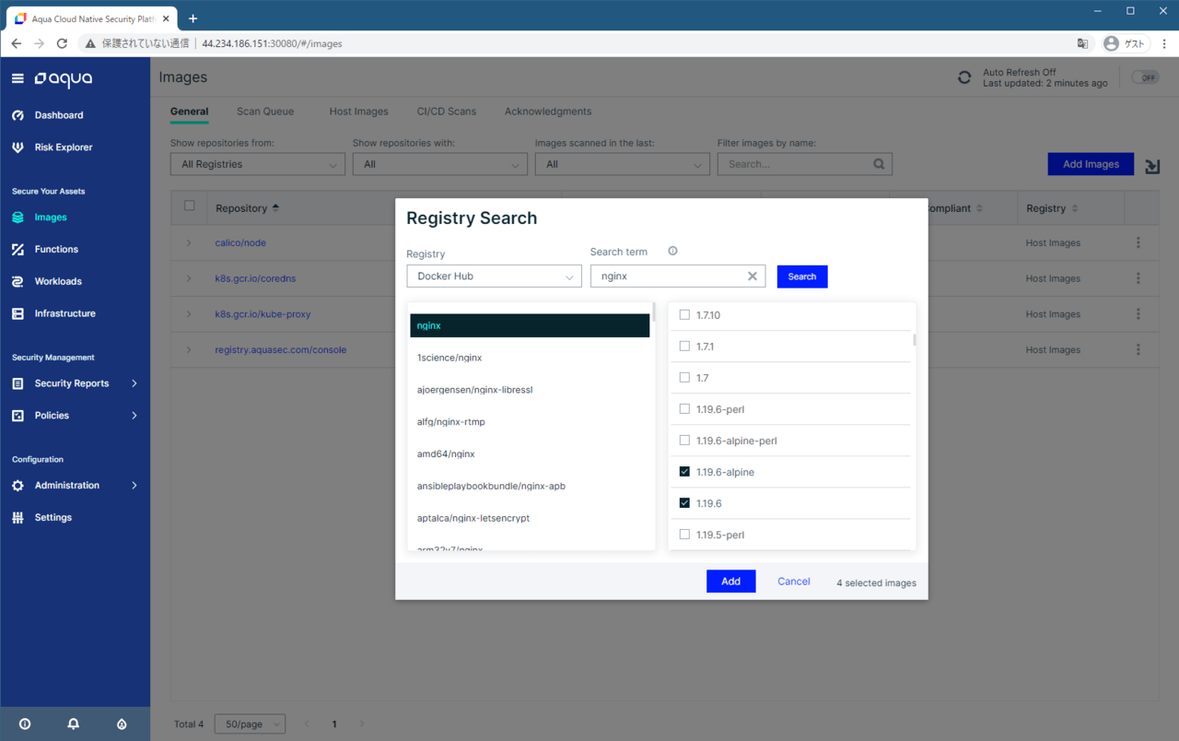Open the All Registries dropdown
The width and height of the screenshot is (1179, 741).
coord(258,164)
